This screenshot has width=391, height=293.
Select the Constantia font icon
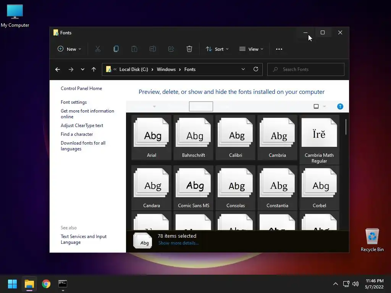pyautogui.click(x=277, y=188)
